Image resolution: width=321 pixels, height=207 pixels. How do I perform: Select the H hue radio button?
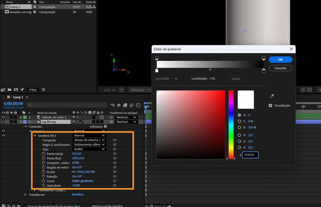pyautogui.click(x=239, y=115)
